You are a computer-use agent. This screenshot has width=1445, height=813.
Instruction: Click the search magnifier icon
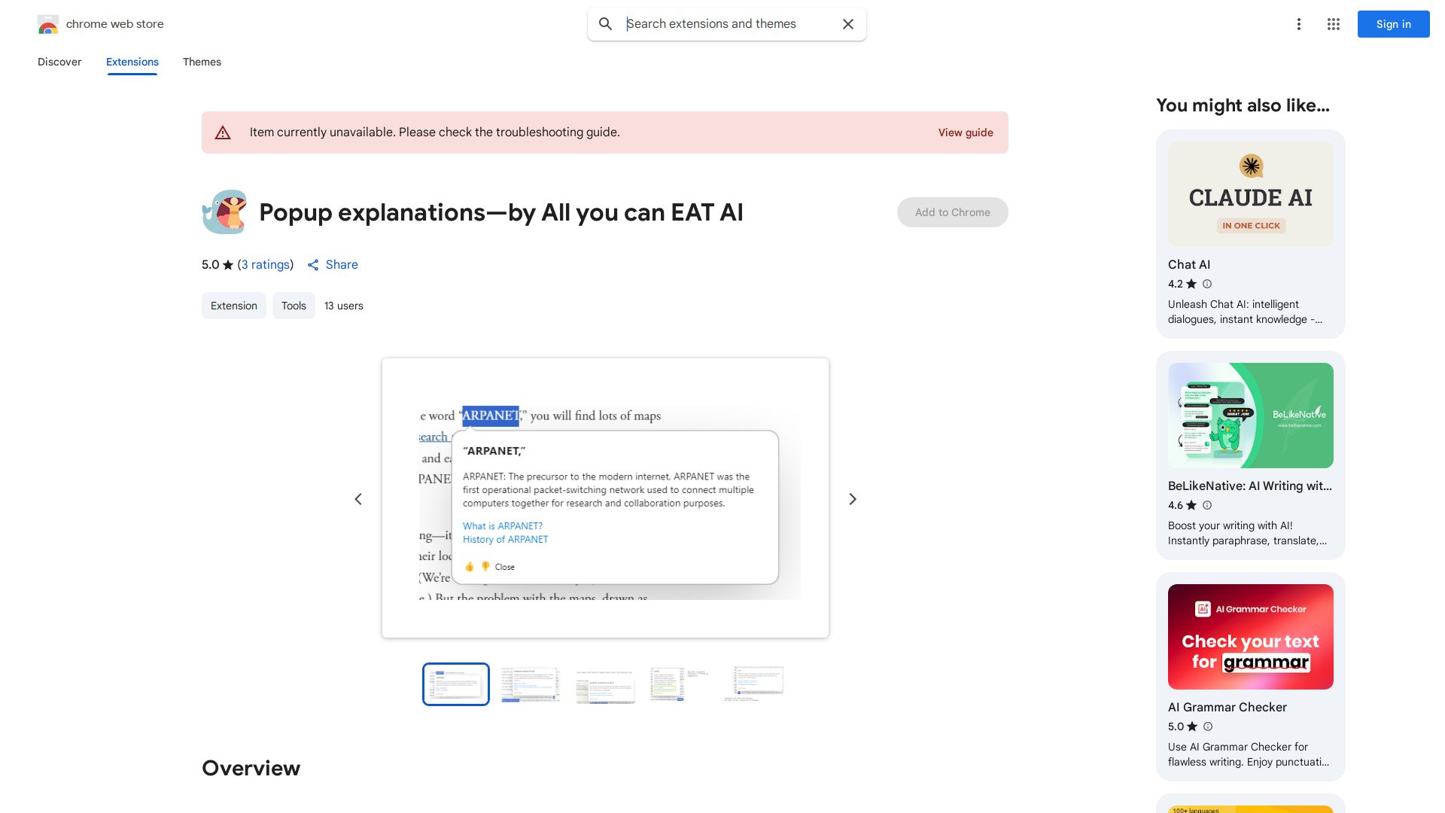click(x=605, y=24)
